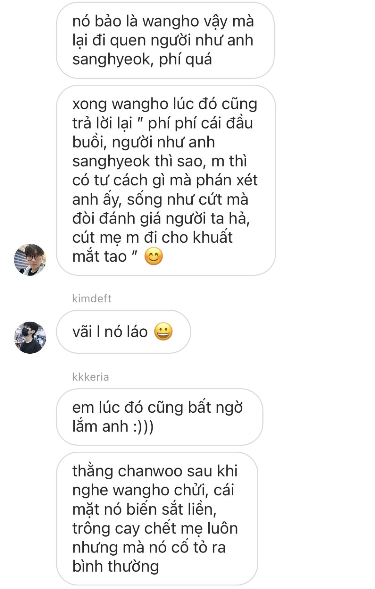Click the words 'phán xét' in the long message
Screen dimensions: 375x589
click(227, 180)
